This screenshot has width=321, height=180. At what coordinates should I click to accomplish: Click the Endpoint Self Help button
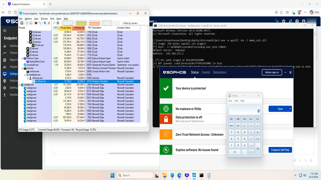pos(280,150)
